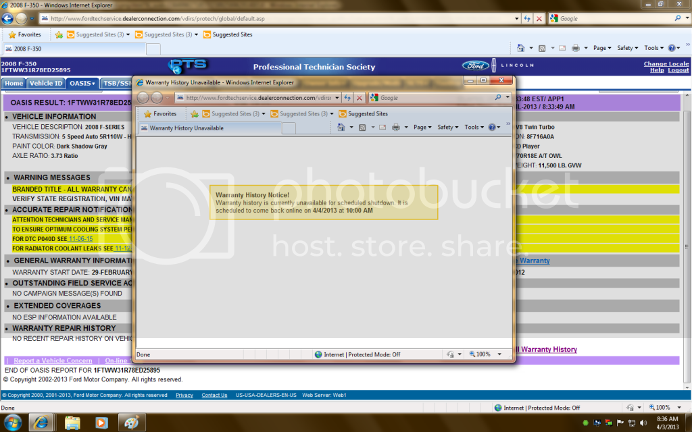The width and height of the screenshot is (692, 432).
Task: Click the Warranty History Unavailable tab
Action: coord(210,128)
